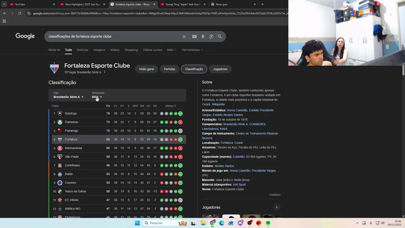The height and width of the screenshot is (228, 405).
Task: Switch to Imagens results tab
Action: coord(99,50)
